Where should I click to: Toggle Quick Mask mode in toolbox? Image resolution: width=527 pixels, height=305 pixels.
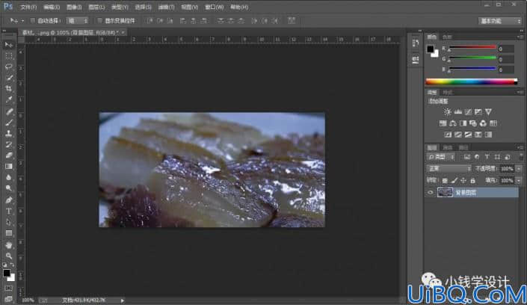pos(9,289)
